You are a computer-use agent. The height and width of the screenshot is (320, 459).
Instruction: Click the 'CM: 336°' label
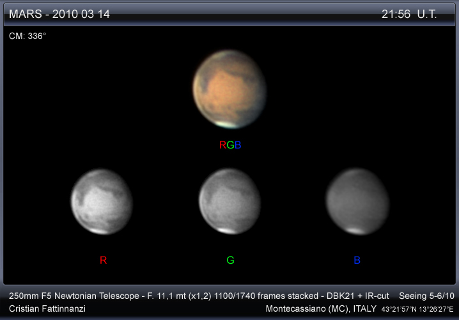[x=27, y=36]
